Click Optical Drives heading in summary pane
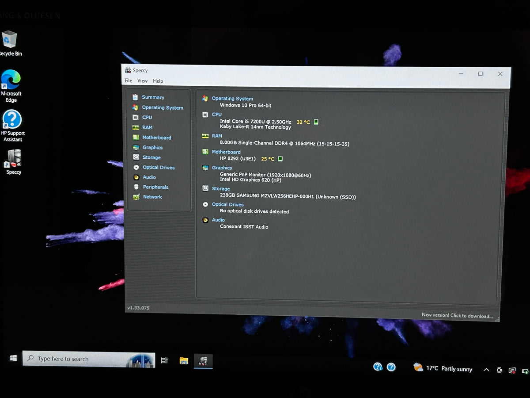 pyautogui.click(x=227, y=205)
